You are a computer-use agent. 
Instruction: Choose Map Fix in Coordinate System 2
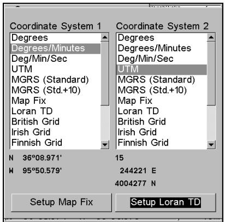pos(162,101)
